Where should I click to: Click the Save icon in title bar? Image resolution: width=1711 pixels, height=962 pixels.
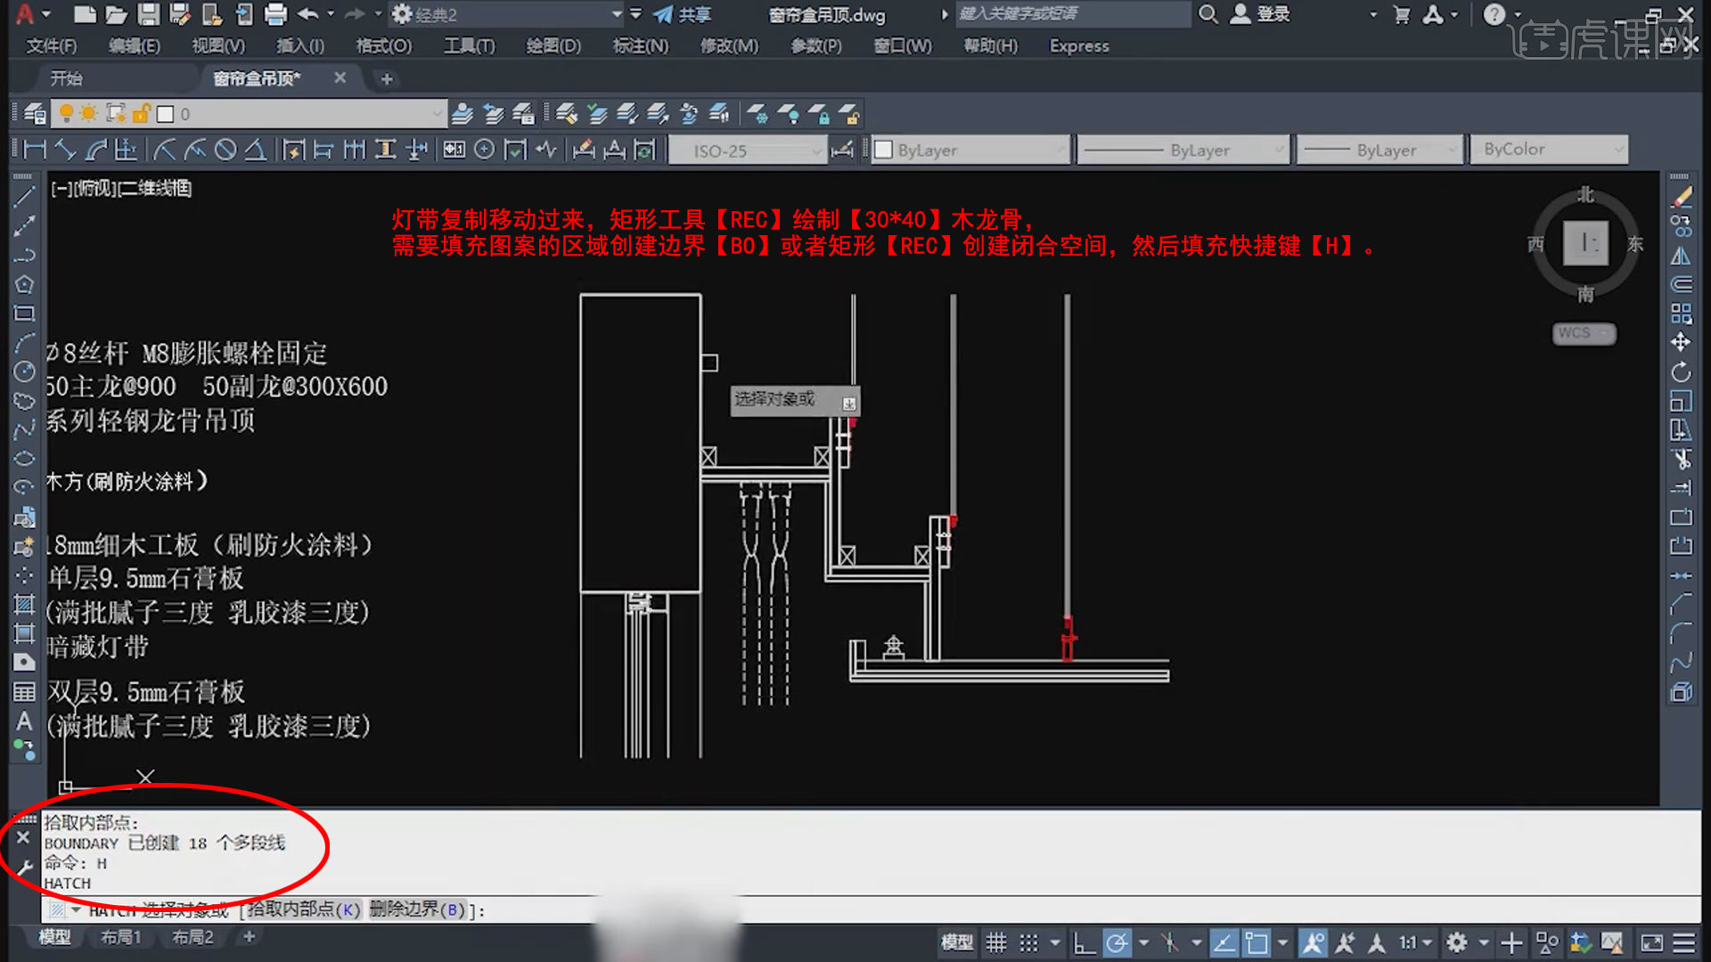(148, 14)
